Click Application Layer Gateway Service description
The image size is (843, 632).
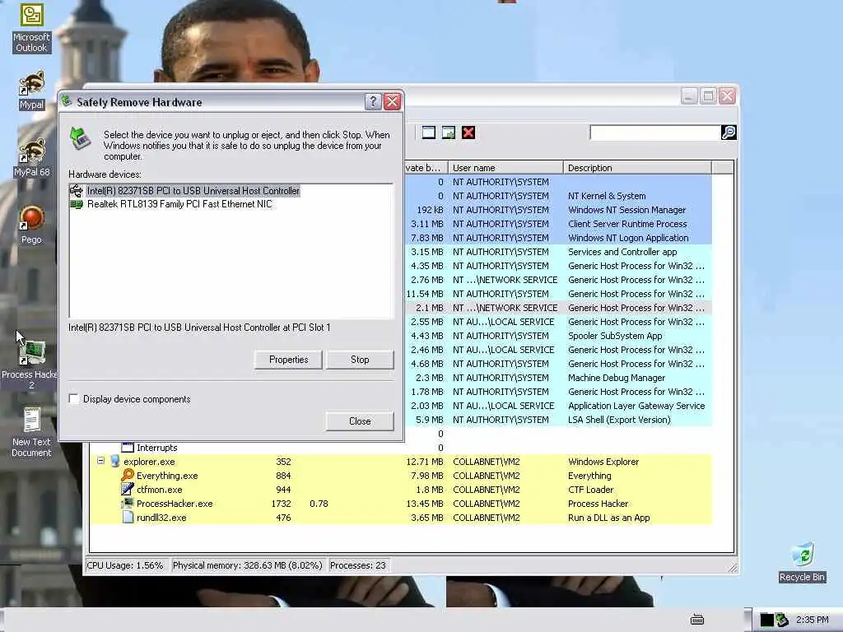[x=636, y=405]
